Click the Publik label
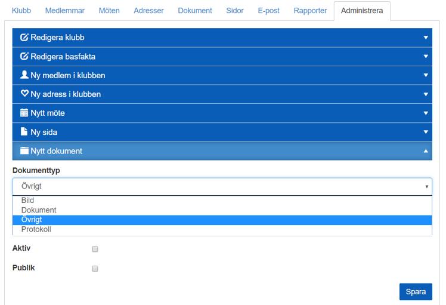Viewport: 446px width, 305px height. pos(24,268)
